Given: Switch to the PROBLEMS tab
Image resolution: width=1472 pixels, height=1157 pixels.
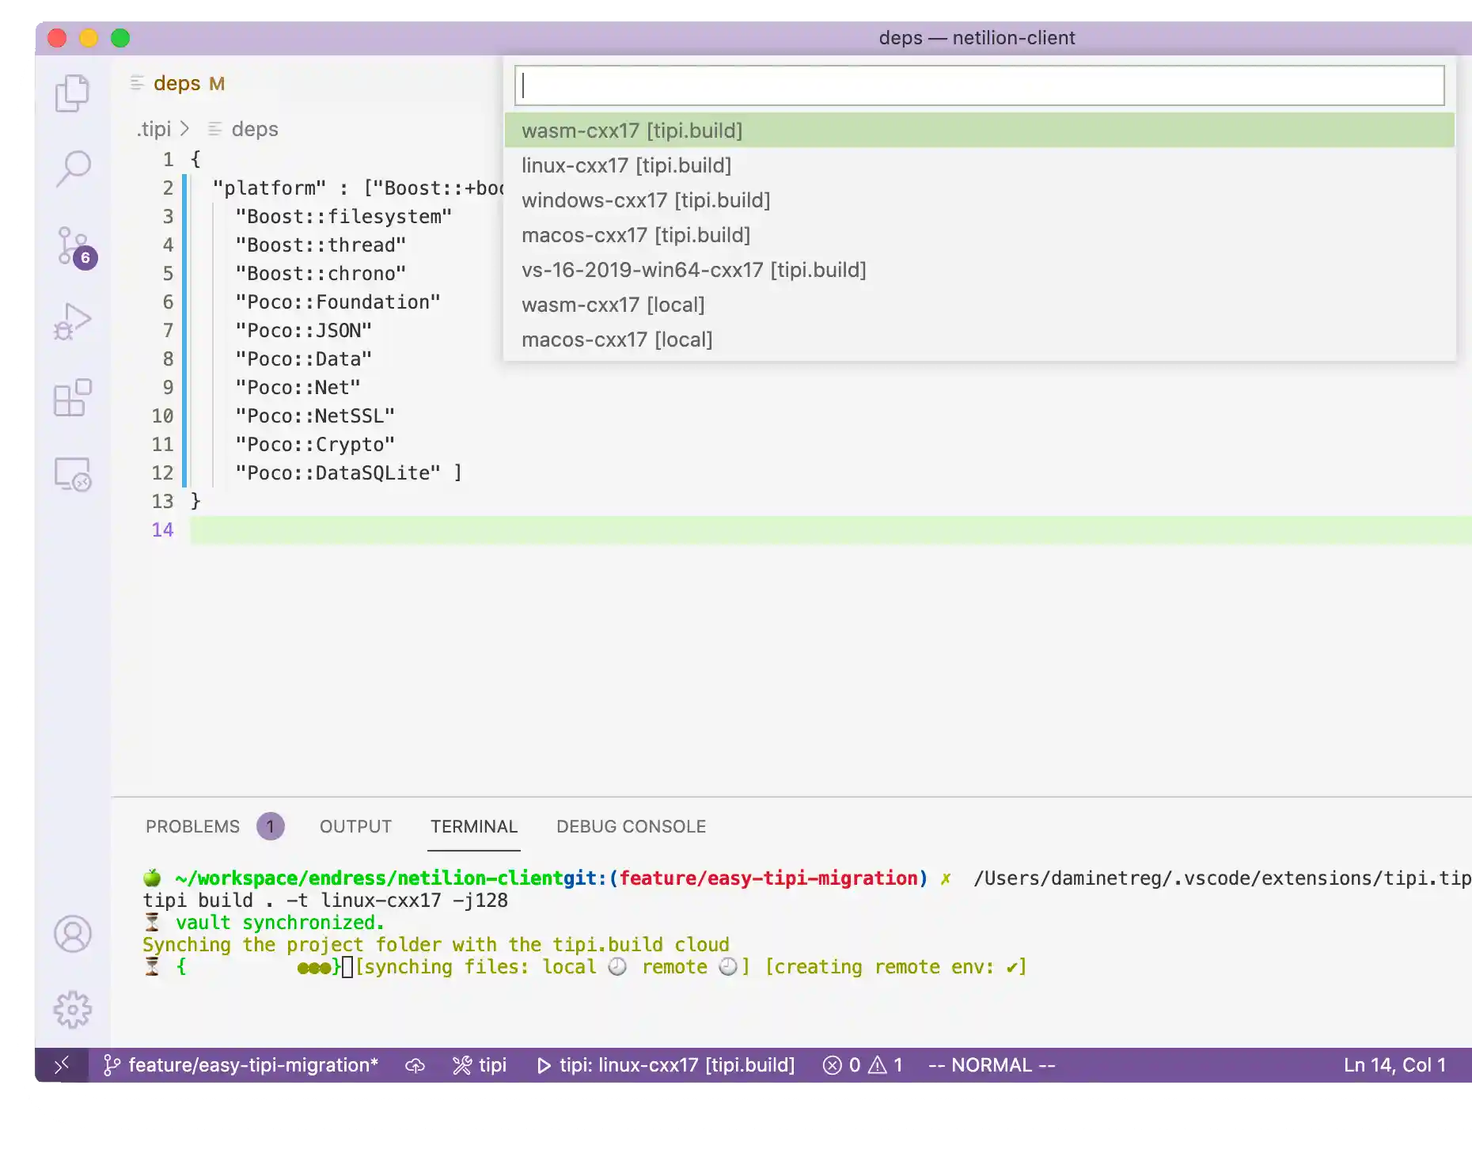Looking at the screenshot, I should pyautogui.click(x=192, y=826).
